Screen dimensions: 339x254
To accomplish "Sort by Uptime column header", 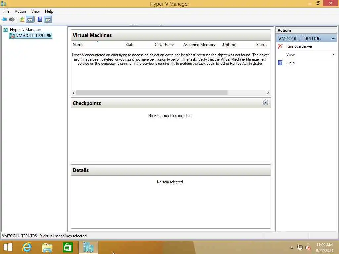I will (x=230, y=45).
